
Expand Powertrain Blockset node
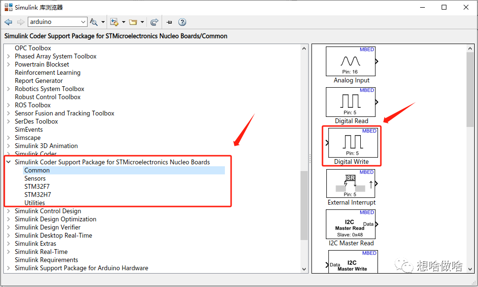[9, 64]
